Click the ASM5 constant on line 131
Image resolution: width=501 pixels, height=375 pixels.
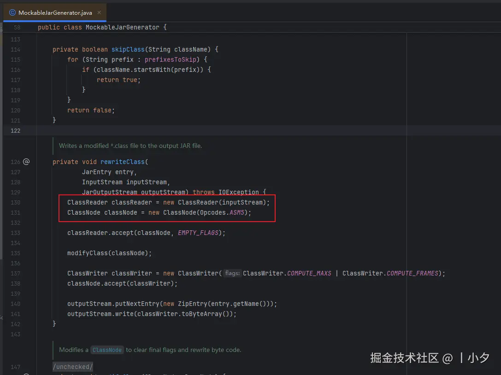[237, 213]
